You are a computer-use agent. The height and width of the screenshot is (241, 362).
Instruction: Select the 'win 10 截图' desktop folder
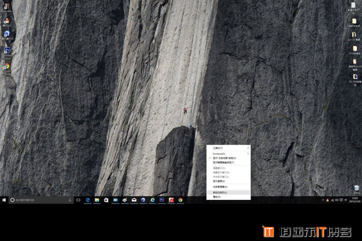tap(354, 36)
